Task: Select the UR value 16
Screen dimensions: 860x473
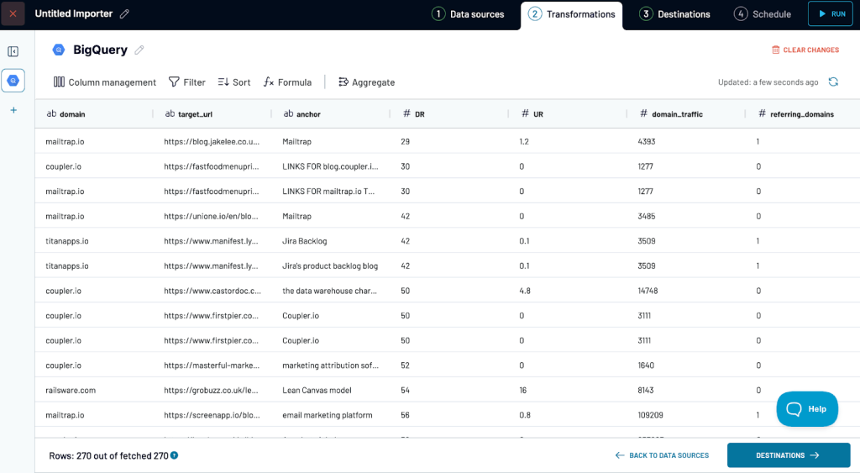Action: 522,390
